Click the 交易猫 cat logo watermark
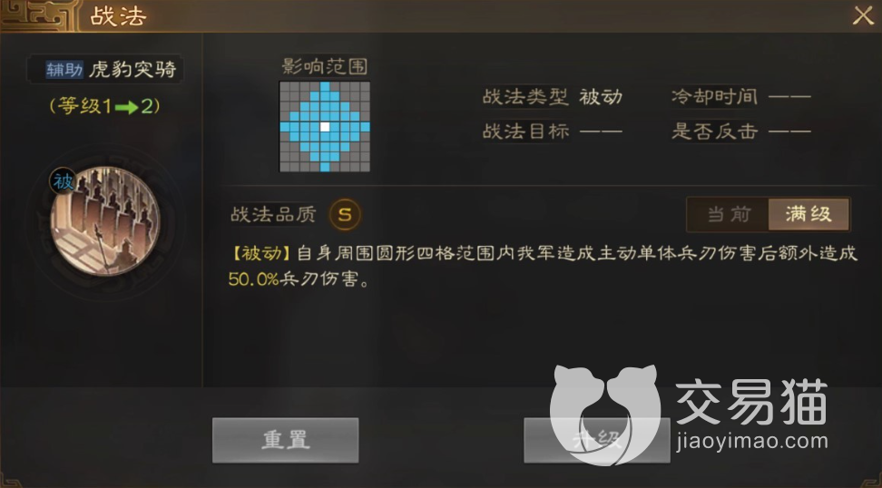 604,415
